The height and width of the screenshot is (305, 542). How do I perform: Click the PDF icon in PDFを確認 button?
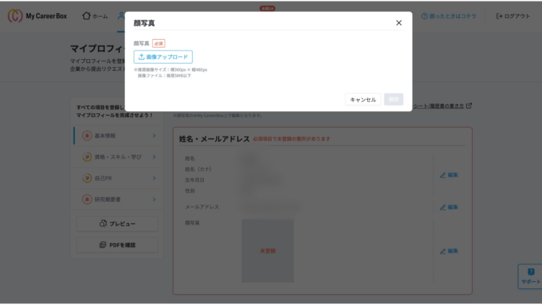coord(103,245)
